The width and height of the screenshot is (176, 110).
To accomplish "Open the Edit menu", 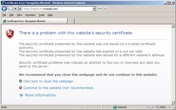I will [x=11, y=15].
